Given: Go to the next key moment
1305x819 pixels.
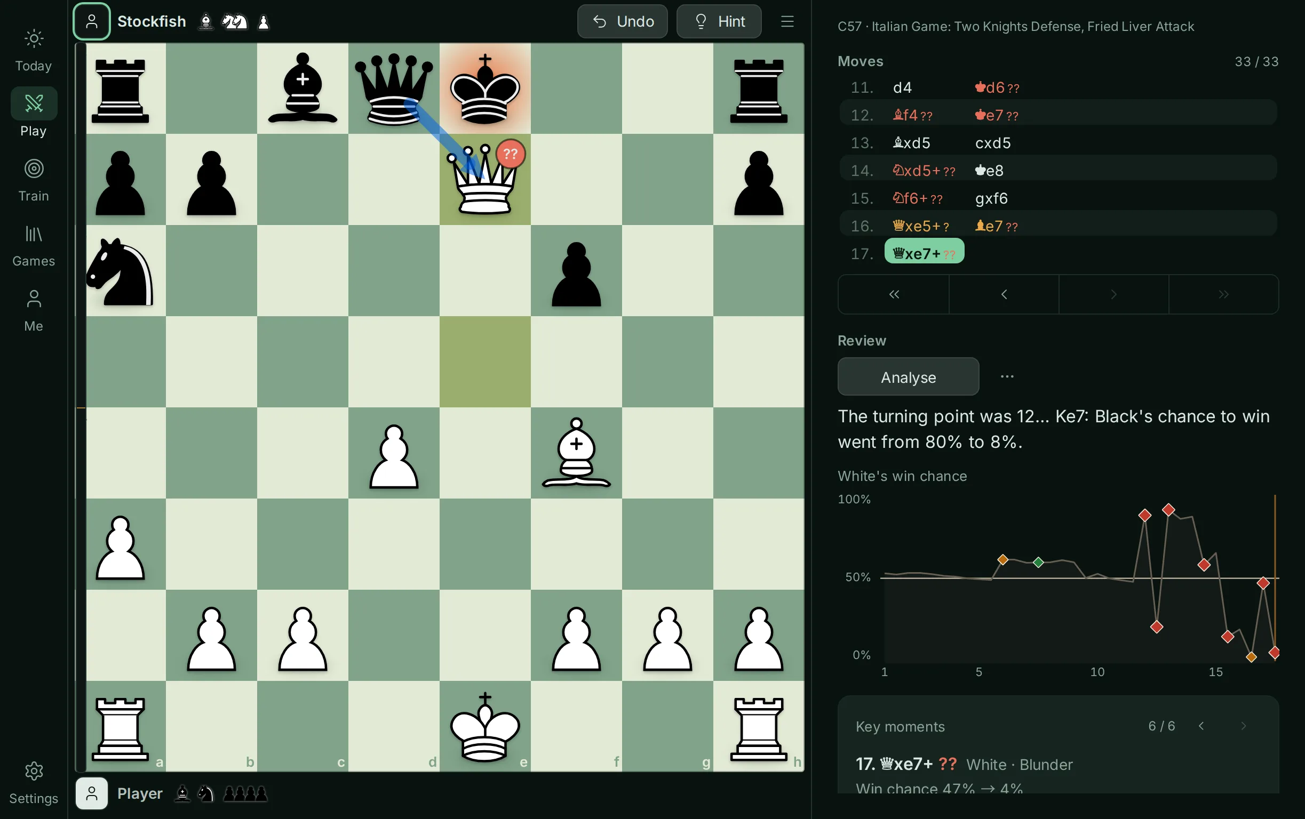Looking at the screenshot, I should point(1243,726).
